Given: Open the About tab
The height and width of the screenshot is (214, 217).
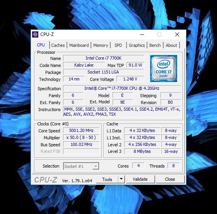Looking at the screenshot, I should tap(171, 45).
